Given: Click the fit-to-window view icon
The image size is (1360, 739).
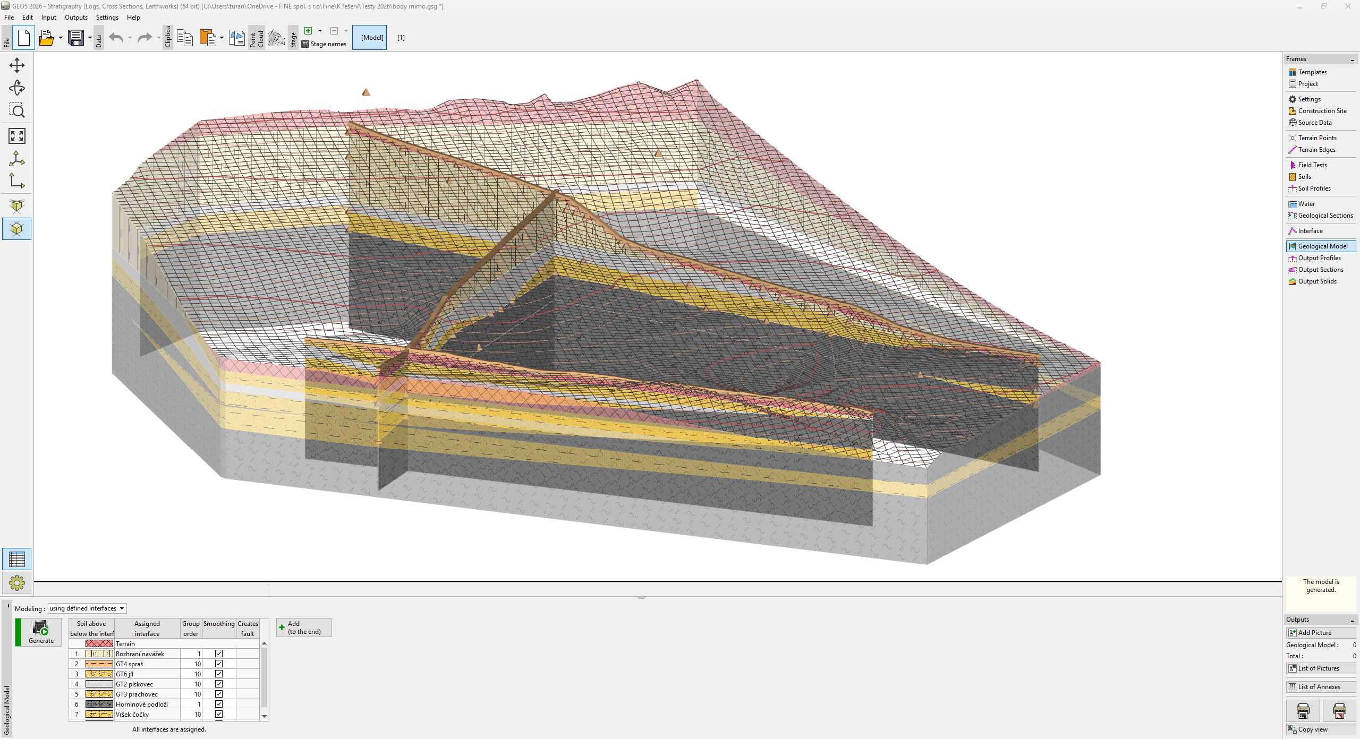Looking at the screenshot, I should point(17,136).
